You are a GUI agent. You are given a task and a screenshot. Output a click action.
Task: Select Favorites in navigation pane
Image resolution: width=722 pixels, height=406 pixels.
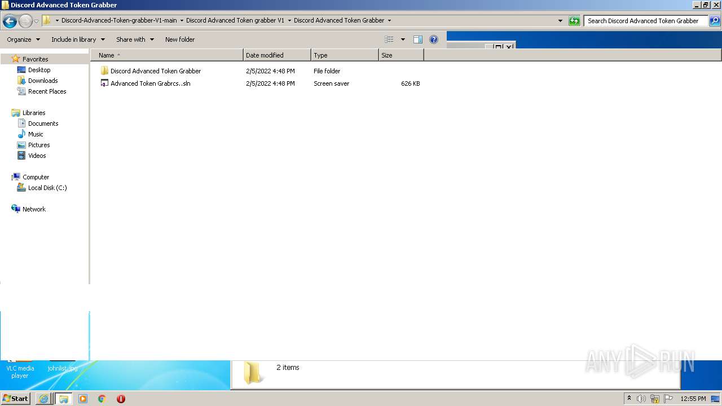click(35, 59)
